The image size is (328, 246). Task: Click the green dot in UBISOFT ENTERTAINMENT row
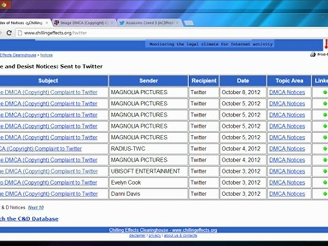(x=324, y=171)
